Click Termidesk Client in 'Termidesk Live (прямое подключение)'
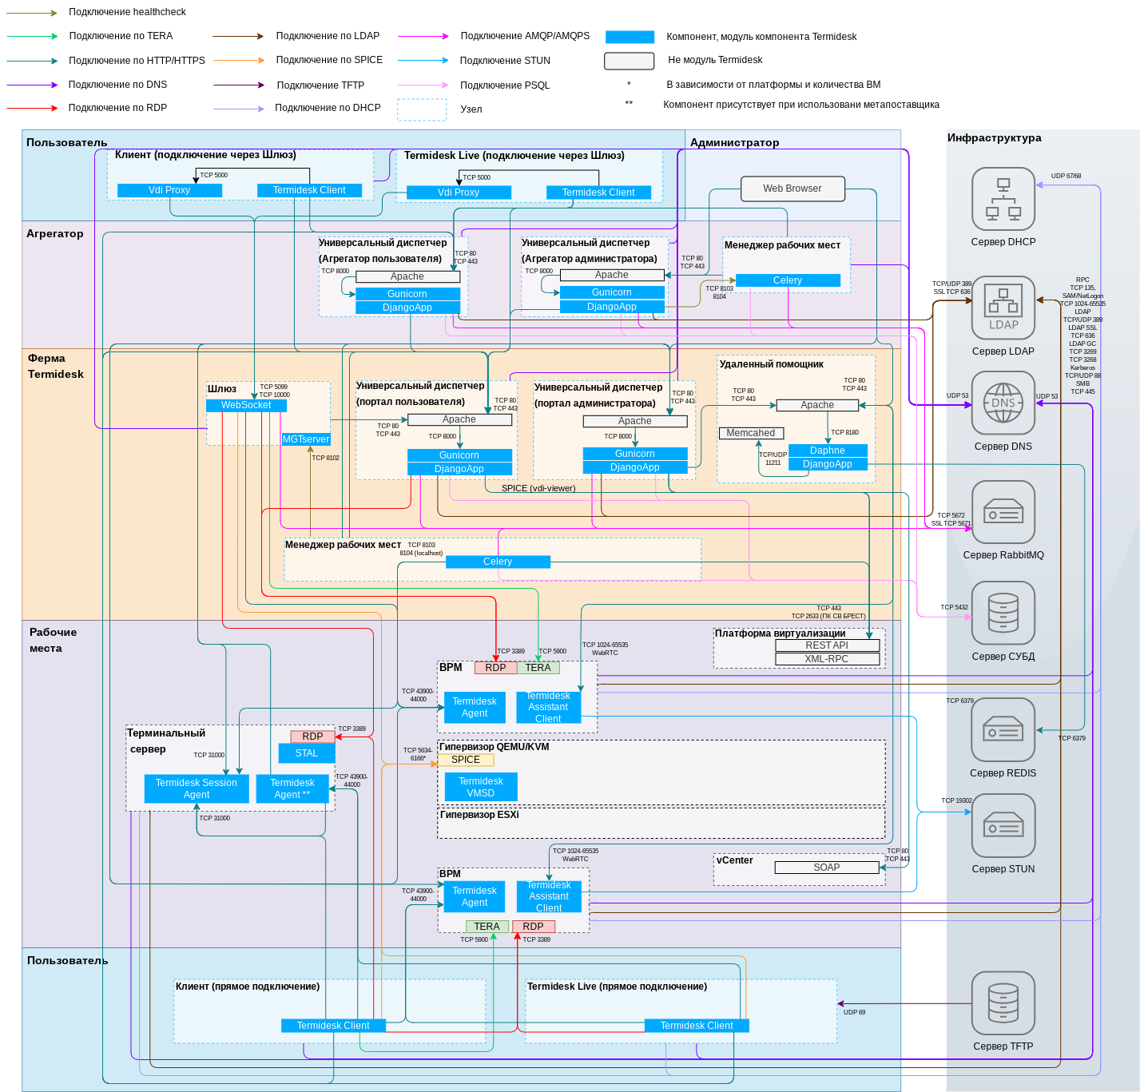Viewport: 1140px width, 1092px height. pos(697,1026)
